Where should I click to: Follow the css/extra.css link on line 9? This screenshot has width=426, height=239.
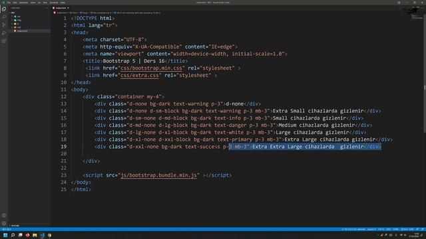click(140, 75)
